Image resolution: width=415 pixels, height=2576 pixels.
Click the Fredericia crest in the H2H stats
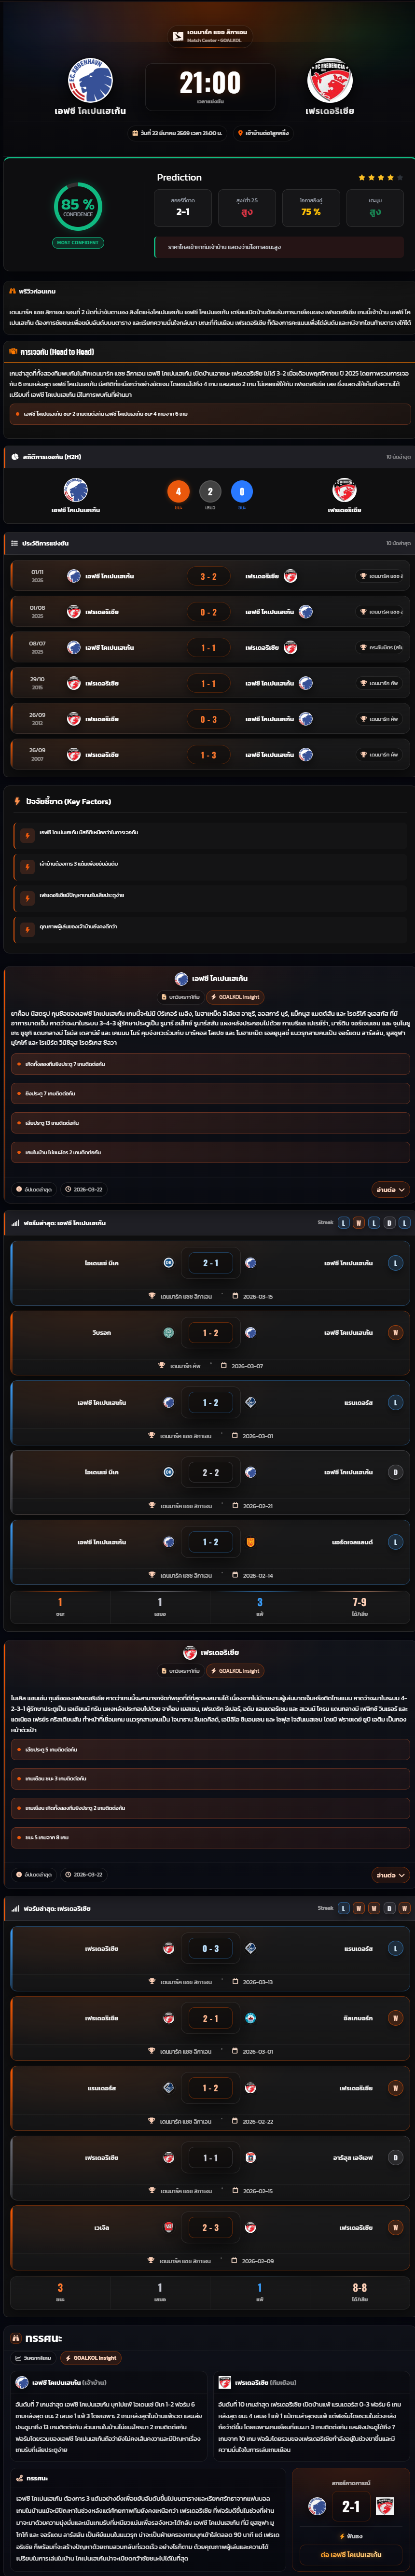click(344, 490)
